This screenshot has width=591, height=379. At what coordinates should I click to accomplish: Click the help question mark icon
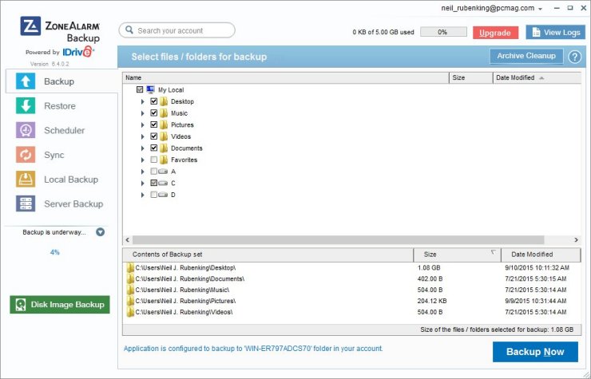click(x=574, y=57)
